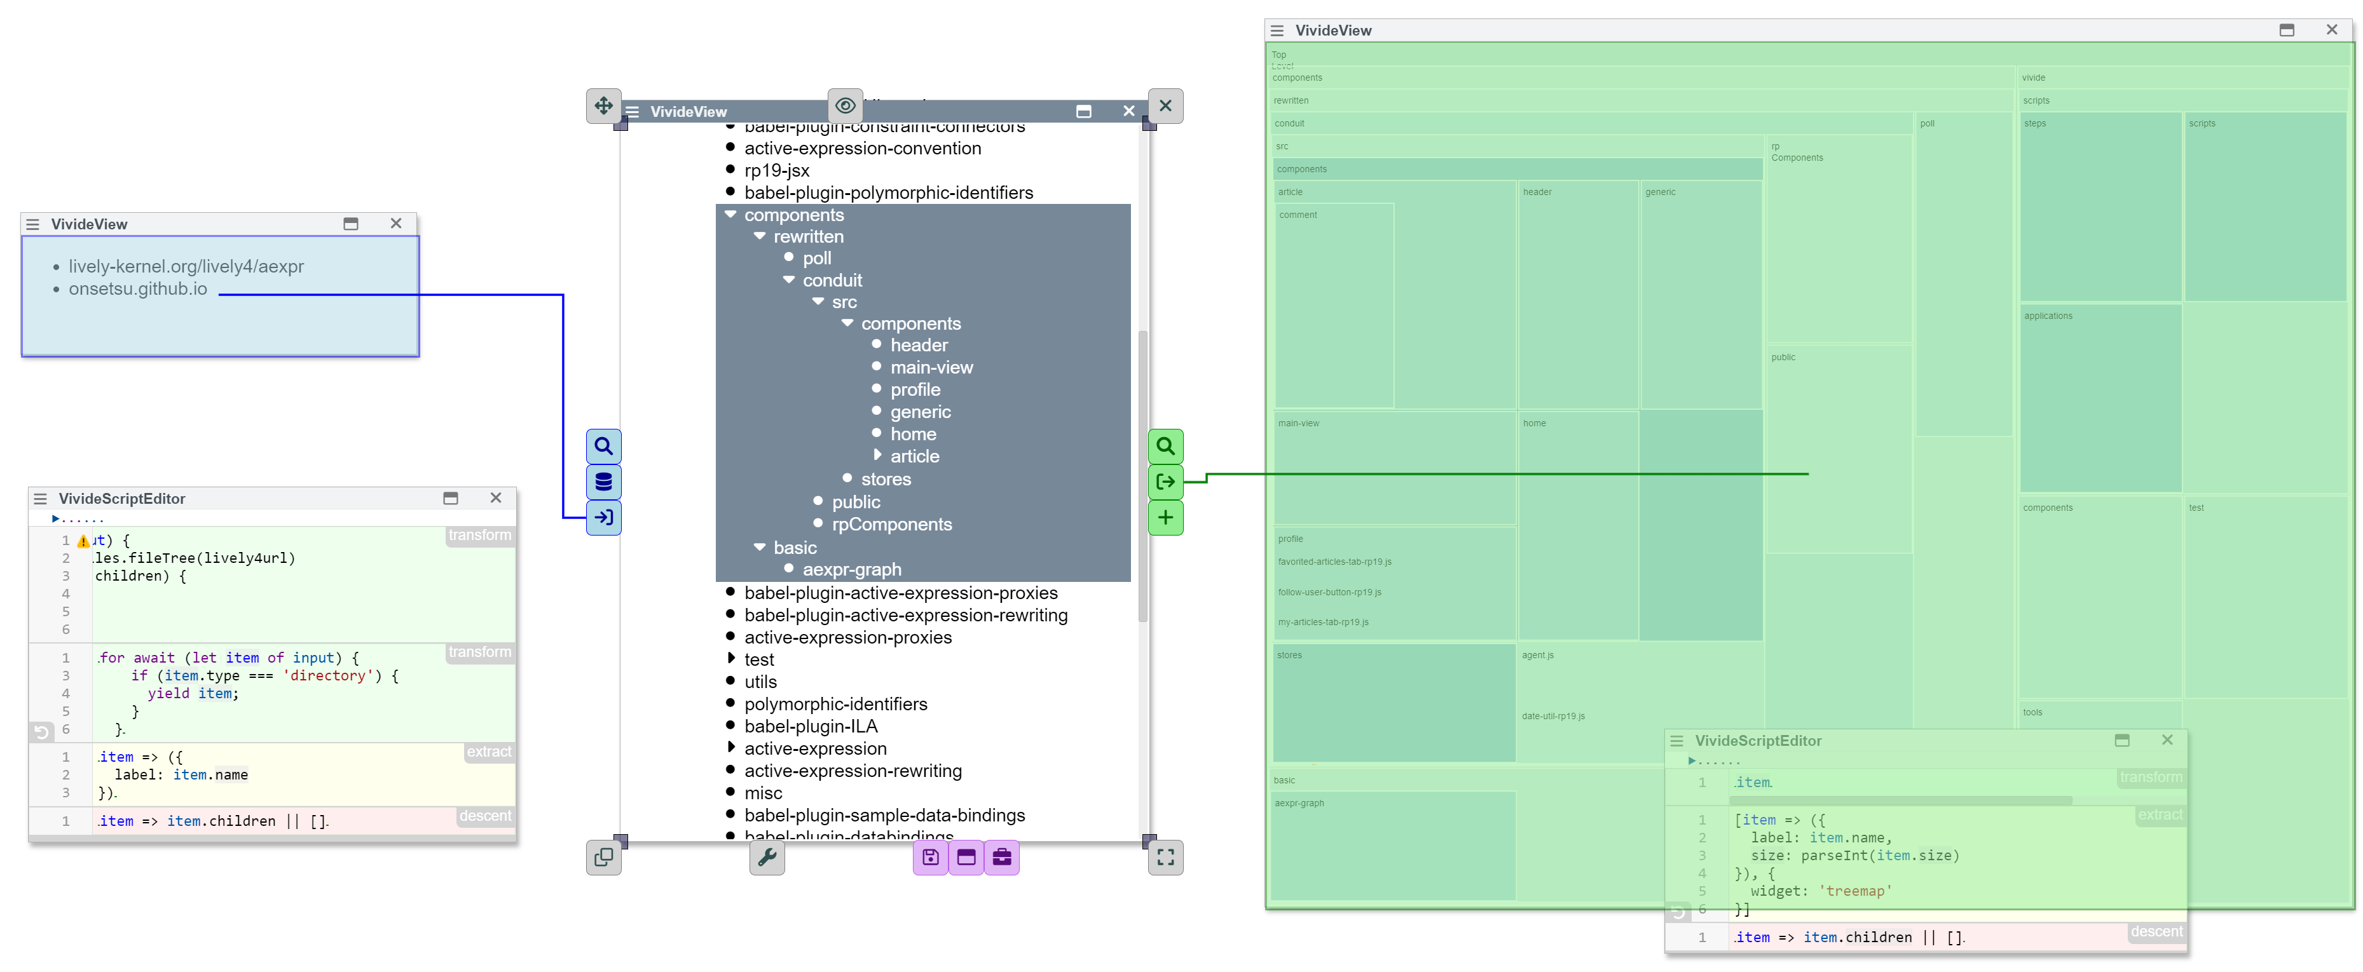
Task: Toggle the eye visibility icon
Action: coord(845,106)
